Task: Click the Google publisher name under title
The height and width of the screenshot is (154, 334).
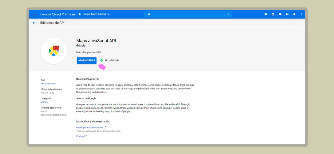Action: click(x=81, y=46)
